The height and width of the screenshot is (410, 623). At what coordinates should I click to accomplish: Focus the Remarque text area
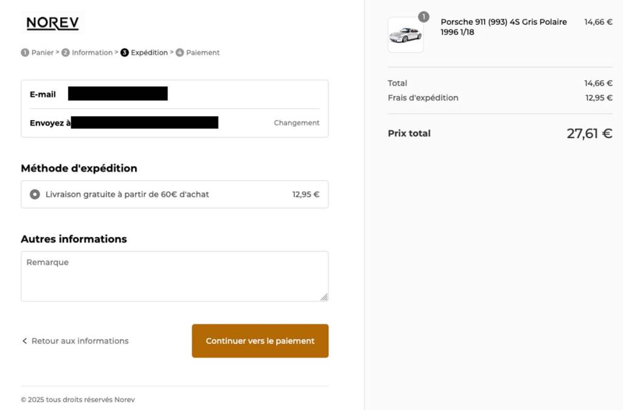175,276
